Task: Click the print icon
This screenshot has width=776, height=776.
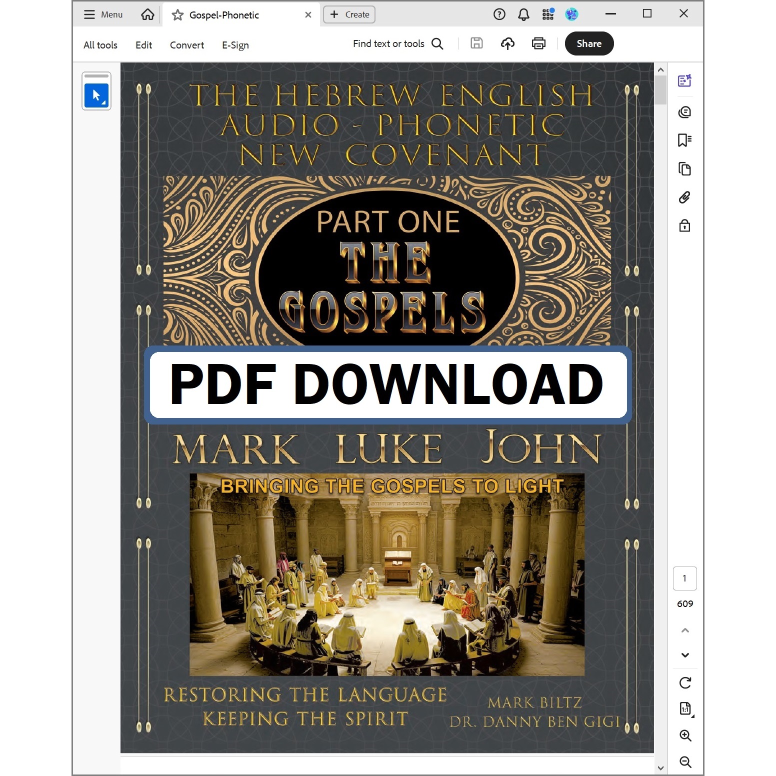Action: (x=538, y=44)
